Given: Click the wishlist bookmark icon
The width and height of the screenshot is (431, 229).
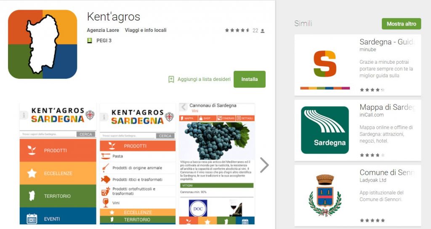Looking at the screenshot, I should pos(171,79).
